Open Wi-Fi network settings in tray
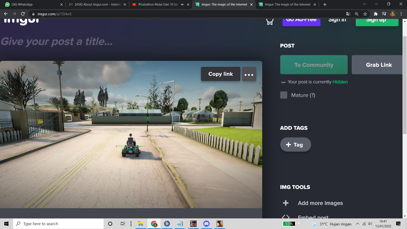The image size is (407, 229). pos(364,224)
